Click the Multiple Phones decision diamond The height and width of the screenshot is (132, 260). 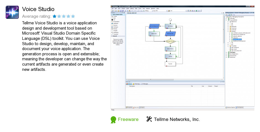pos(170,41)
